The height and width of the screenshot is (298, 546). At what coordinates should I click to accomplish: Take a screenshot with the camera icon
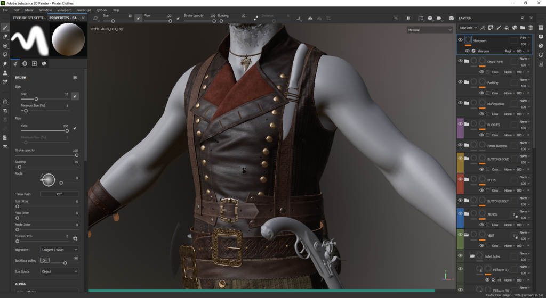click(451, 18)
